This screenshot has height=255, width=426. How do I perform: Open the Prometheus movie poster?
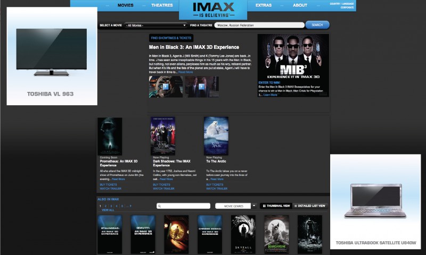pyautogui.click(x=110, y=137)
